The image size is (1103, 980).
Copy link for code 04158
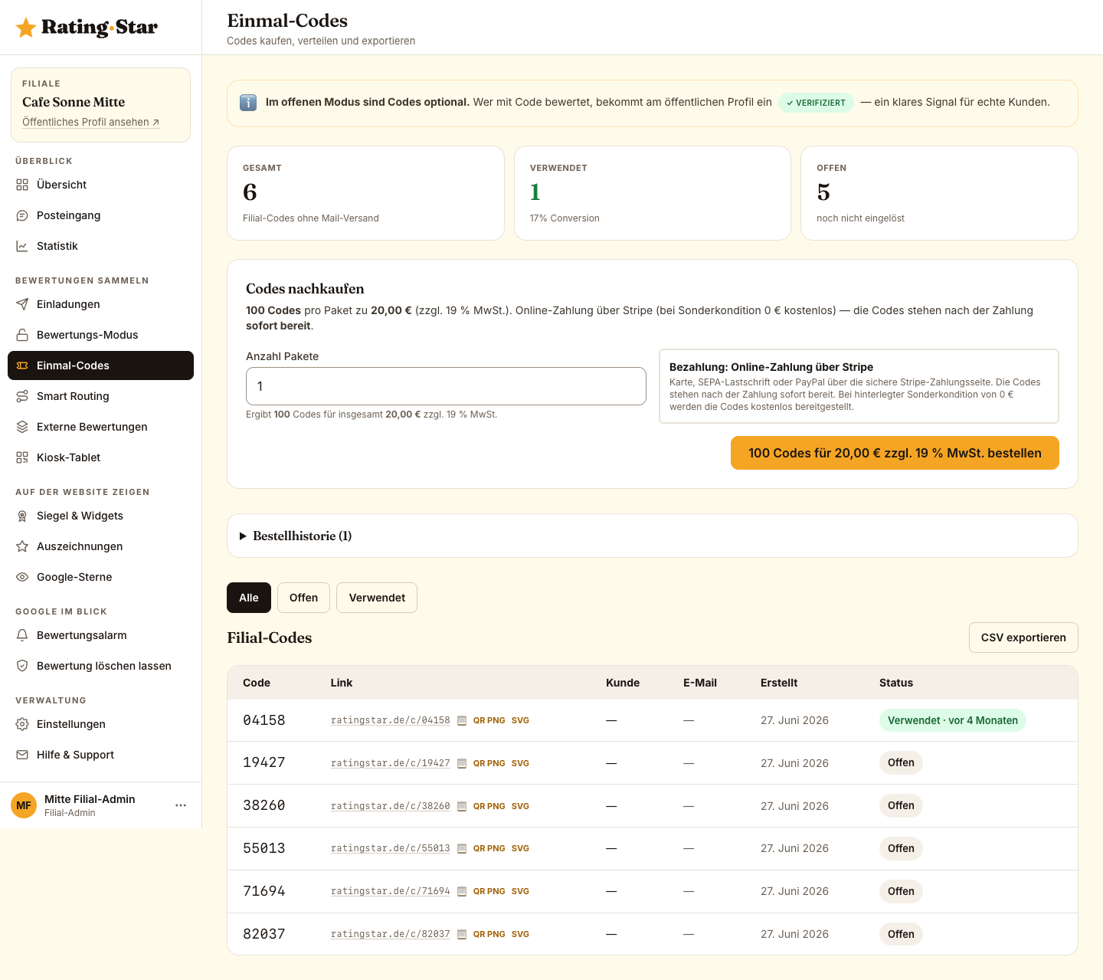462,720
